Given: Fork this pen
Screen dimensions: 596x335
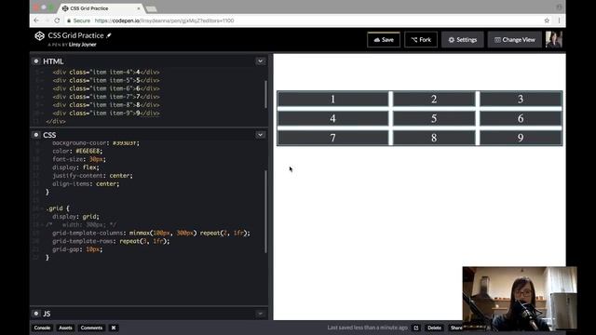Looking at the screenshot, I should [x=421, y=40].
